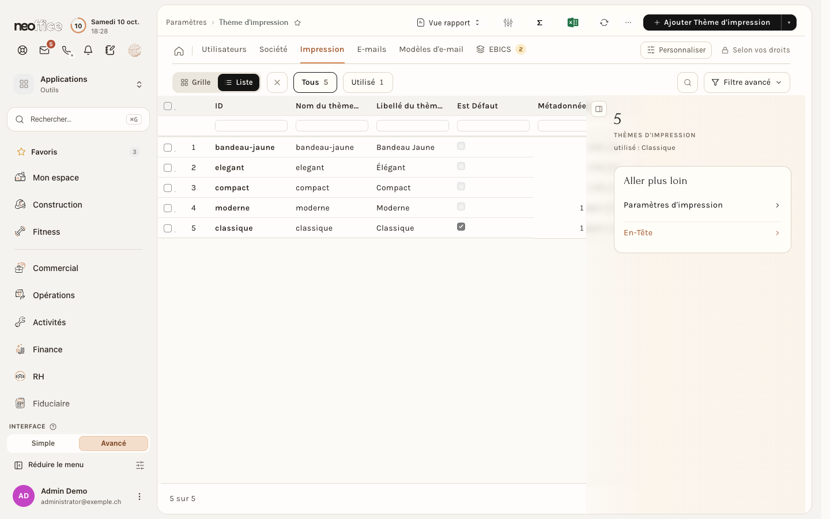The width and height of the screenshot is (830, 519).
Task: Filter by Utilisé 1 chip
Action: click(x=368, y=82)
